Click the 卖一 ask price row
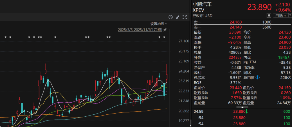Screen dimensions: 292x127 click(242, 22)
